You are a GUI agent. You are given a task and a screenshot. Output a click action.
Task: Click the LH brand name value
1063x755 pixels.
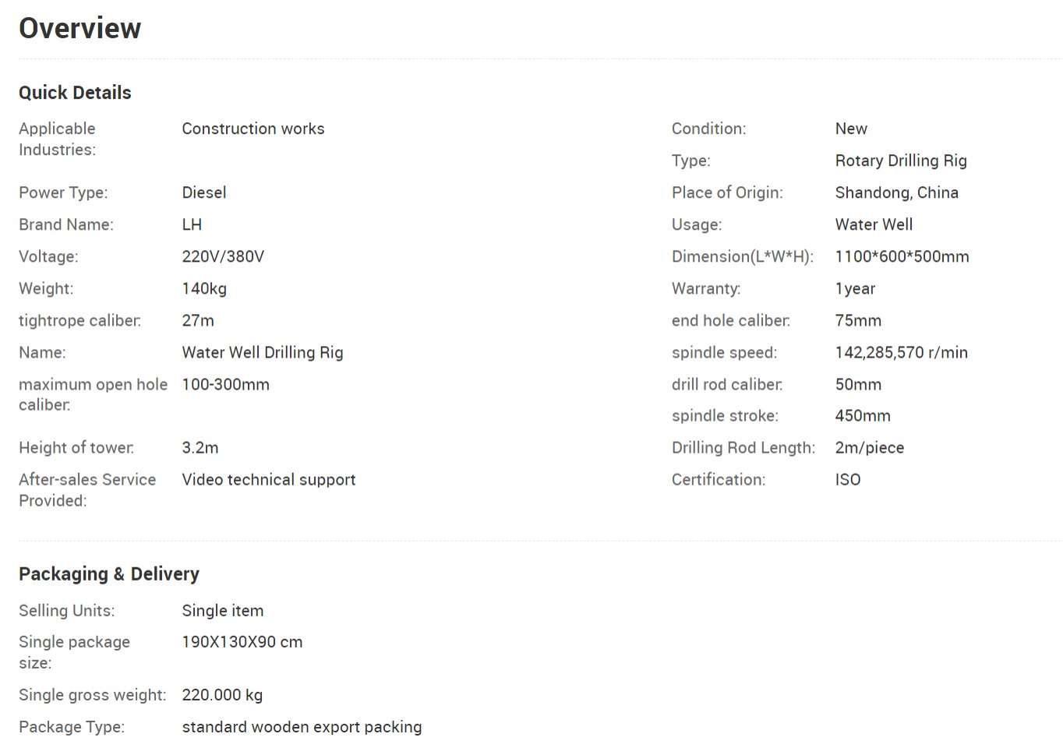(x=192, y=224)
